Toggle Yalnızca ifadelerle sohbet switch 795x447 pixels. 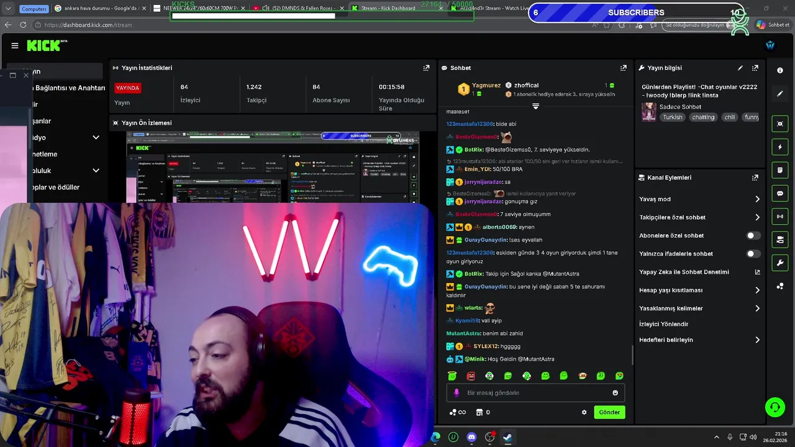753,254
